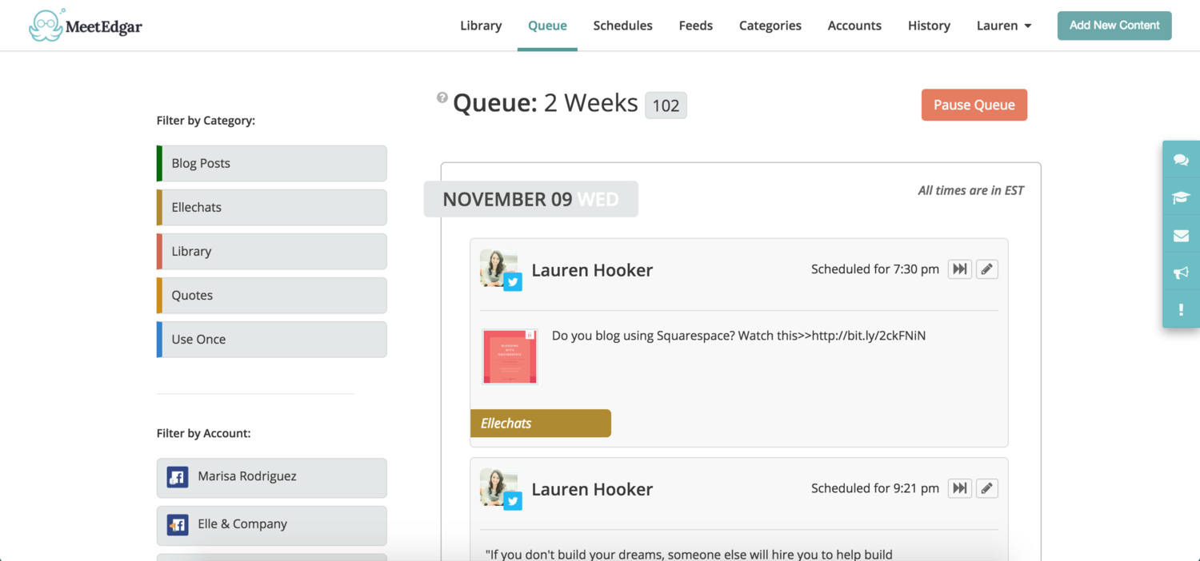Skip the 9:21 pm scheduled post
The image size is (1200, 561).
[960, 488]
